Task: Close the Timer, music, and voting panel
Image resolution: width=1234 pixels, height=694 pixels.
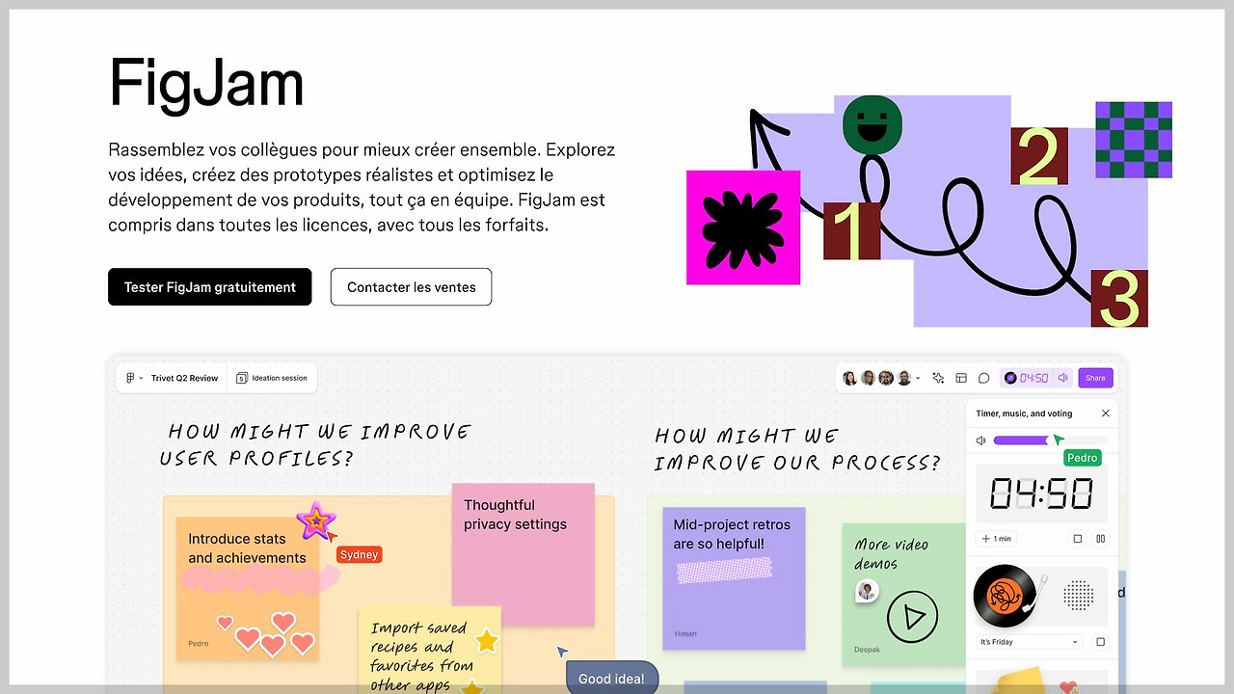Action: [1106, 414]
